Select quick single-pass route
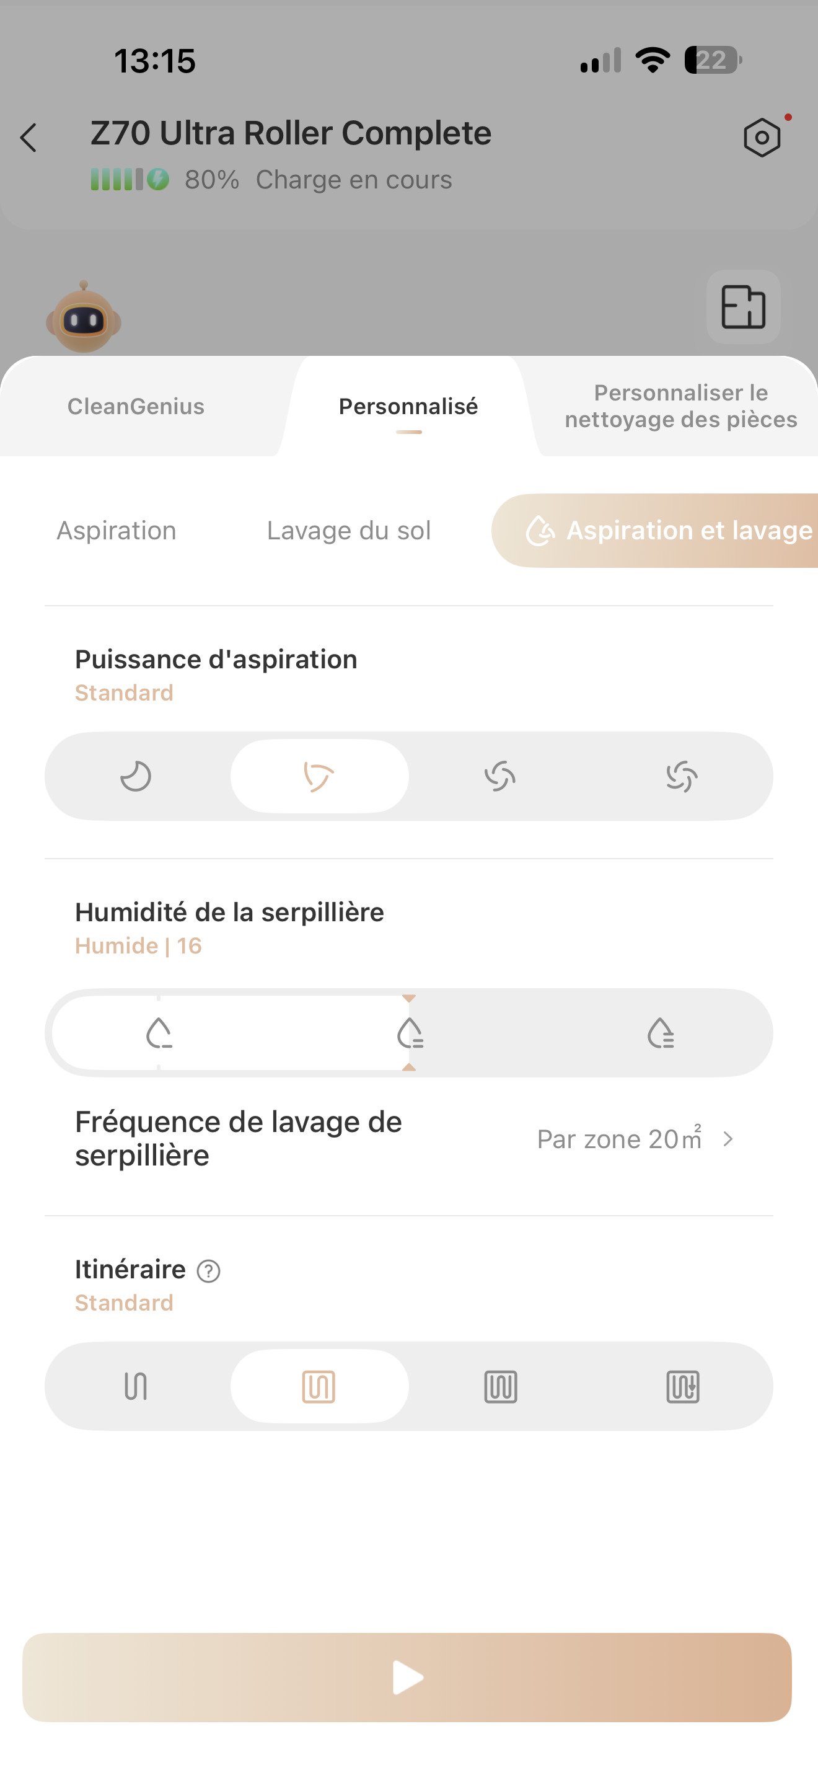818x1778 pixels. pyautogui.click(x=136, y=1386)
